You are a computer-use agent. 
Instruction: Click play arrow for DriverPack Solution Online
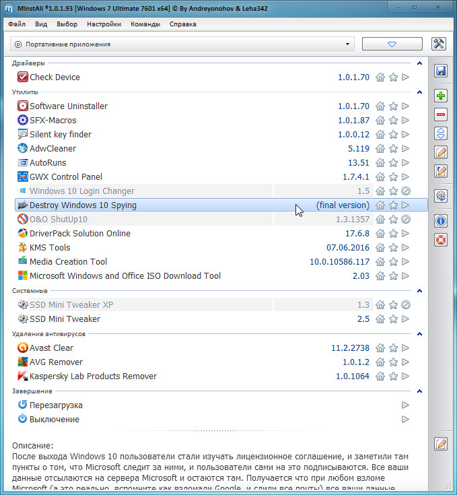click(406, 233)
